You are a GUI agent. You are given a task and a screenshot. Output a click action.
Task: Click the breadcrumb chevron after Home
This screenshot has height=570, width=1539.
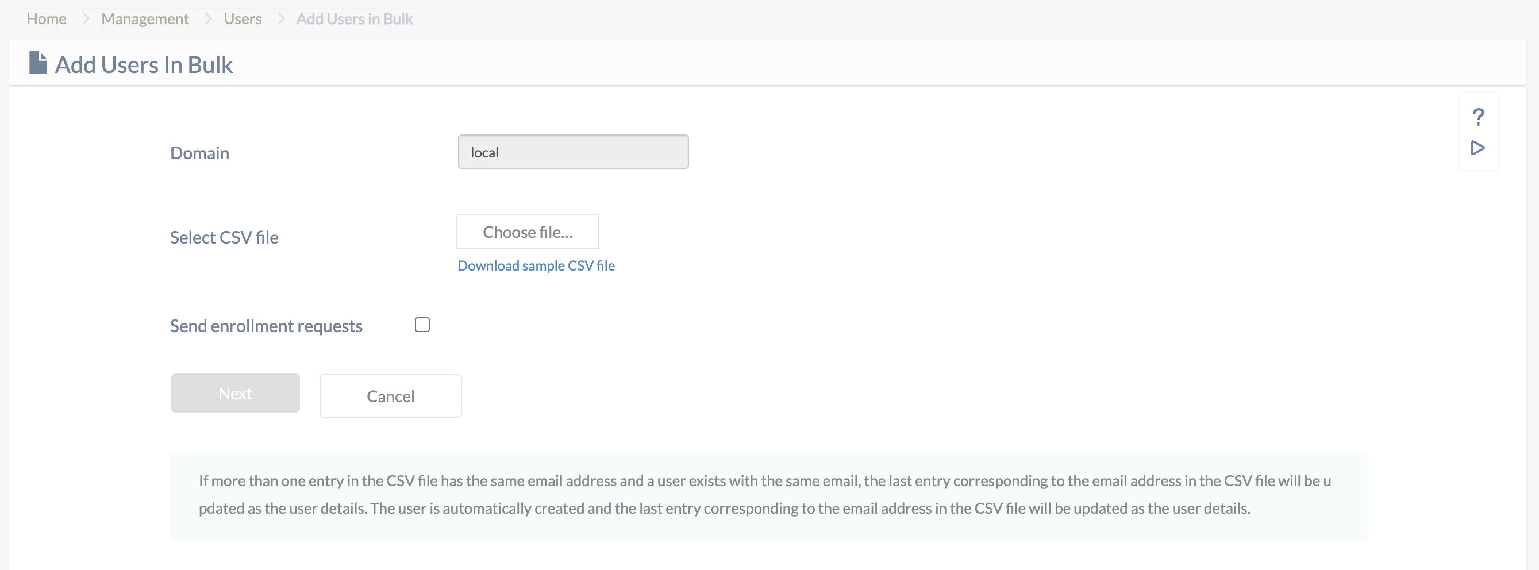[86, 19]
